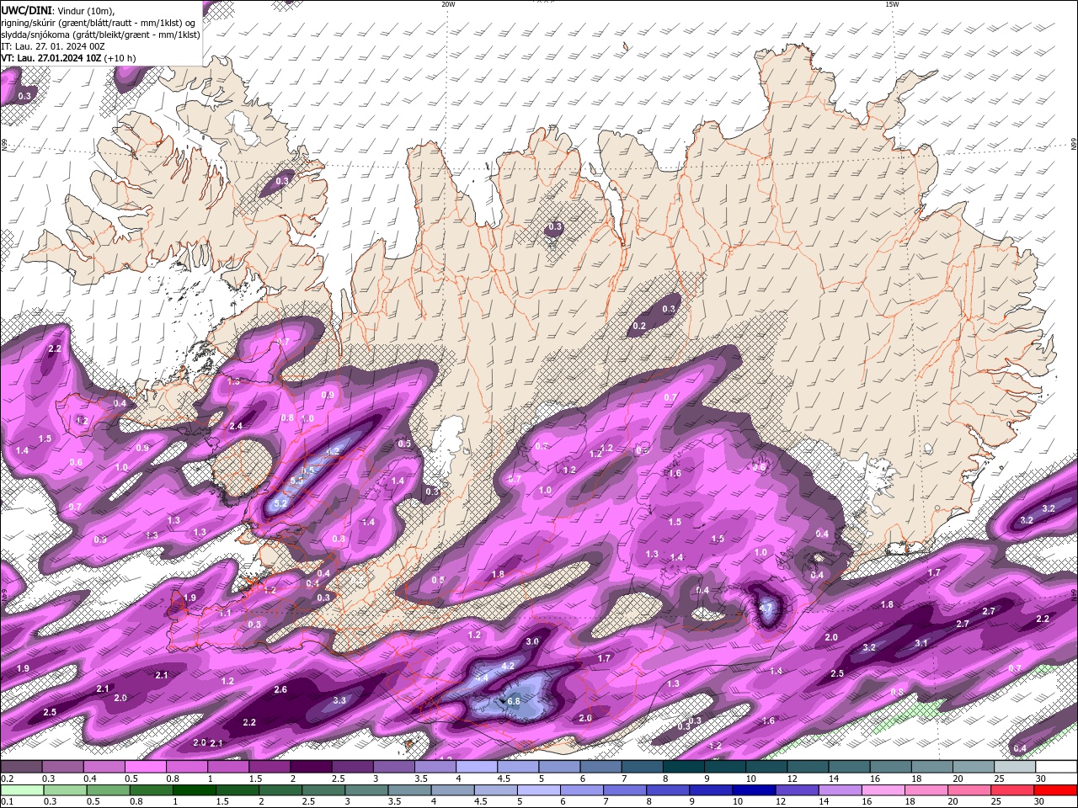Viewport: 1078px width, 808px height.
Task: Click the 3.0 value label
Action: pos(532,641)
